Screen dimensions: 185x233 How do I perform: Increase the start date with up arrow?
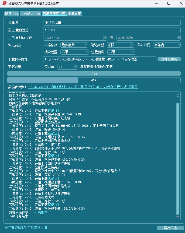coord(105,36)
